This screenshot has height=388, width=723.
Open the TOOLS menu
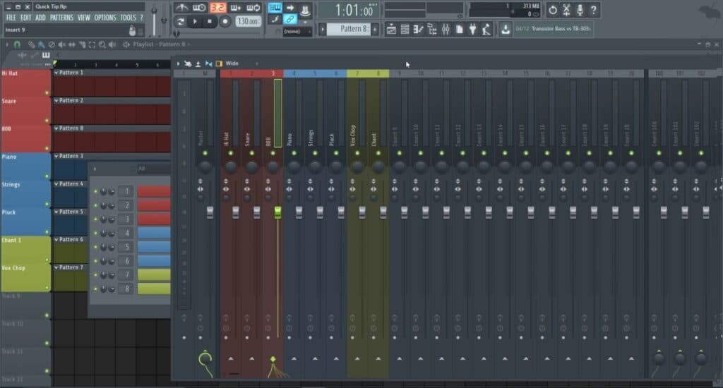click(x=129, y=18)
